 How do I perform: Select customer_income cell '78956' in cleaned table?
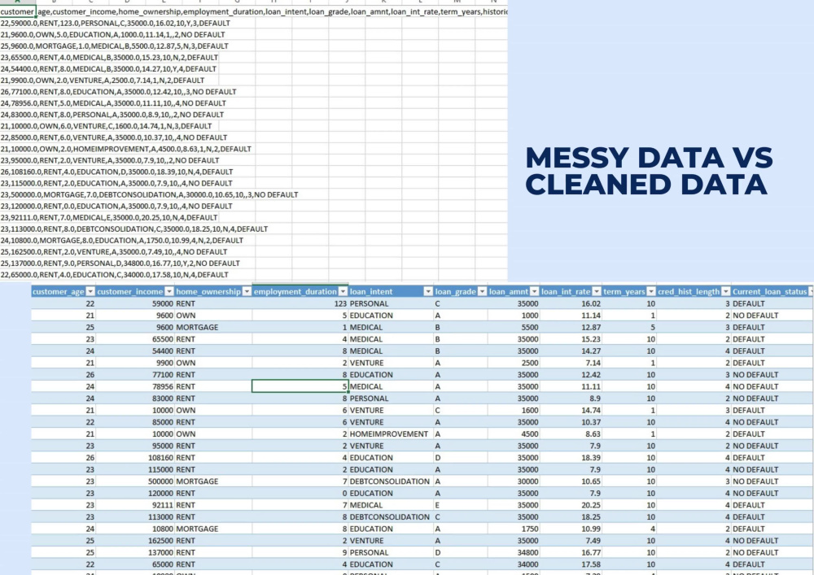tap(135, 386)
